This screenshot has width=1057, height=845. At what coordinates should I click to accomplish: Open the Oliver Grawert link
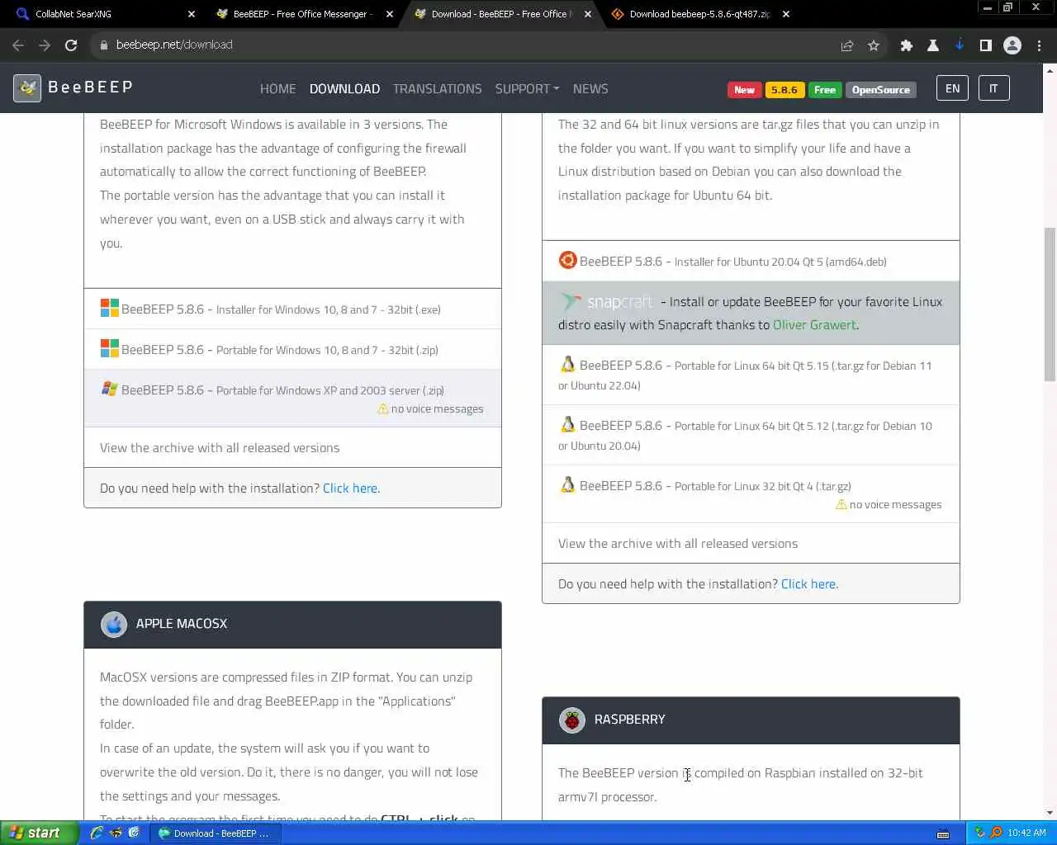point(814,325)
